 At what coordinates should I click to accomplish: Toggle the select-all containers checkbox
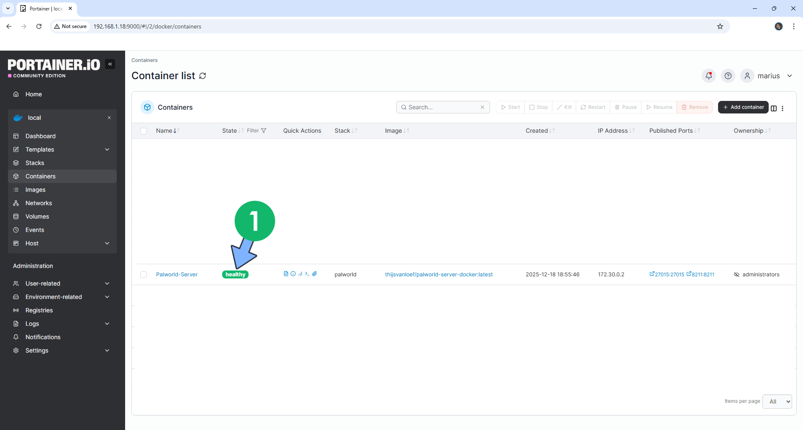point(144,131)
